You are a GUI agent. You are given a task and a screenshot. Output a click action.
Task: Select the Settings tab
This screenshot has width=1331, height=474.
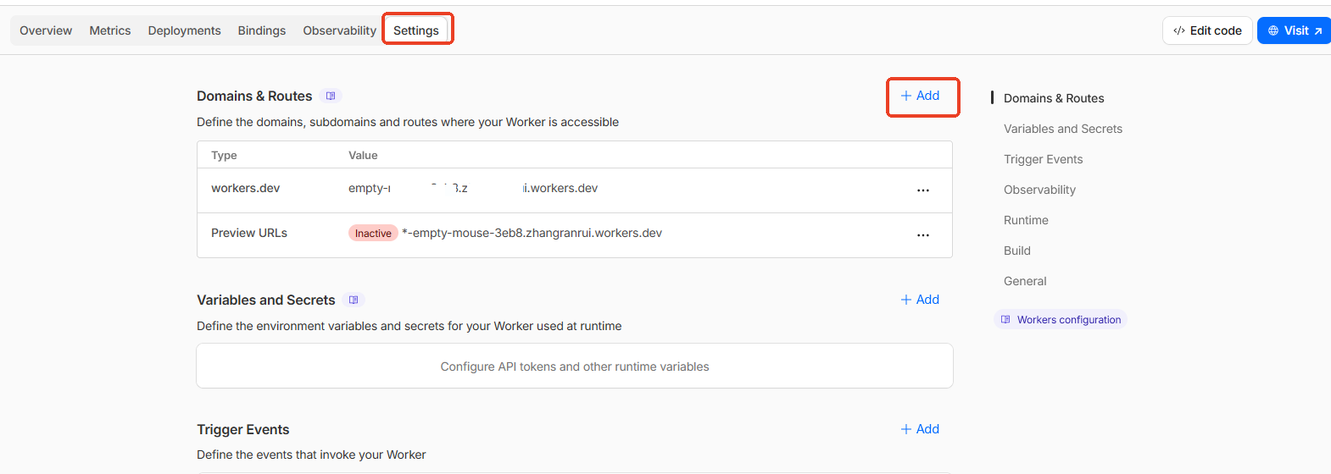[416, 30]
